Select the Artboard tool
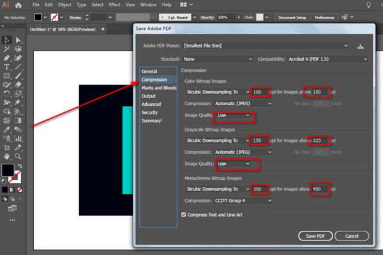Image resolution: width=383 pixels, height=255 pixels. coord(6,147)
